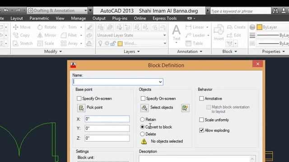289x162 pixels.
Task: Click the layer freeze sun icon
Action: click(107, 44)
